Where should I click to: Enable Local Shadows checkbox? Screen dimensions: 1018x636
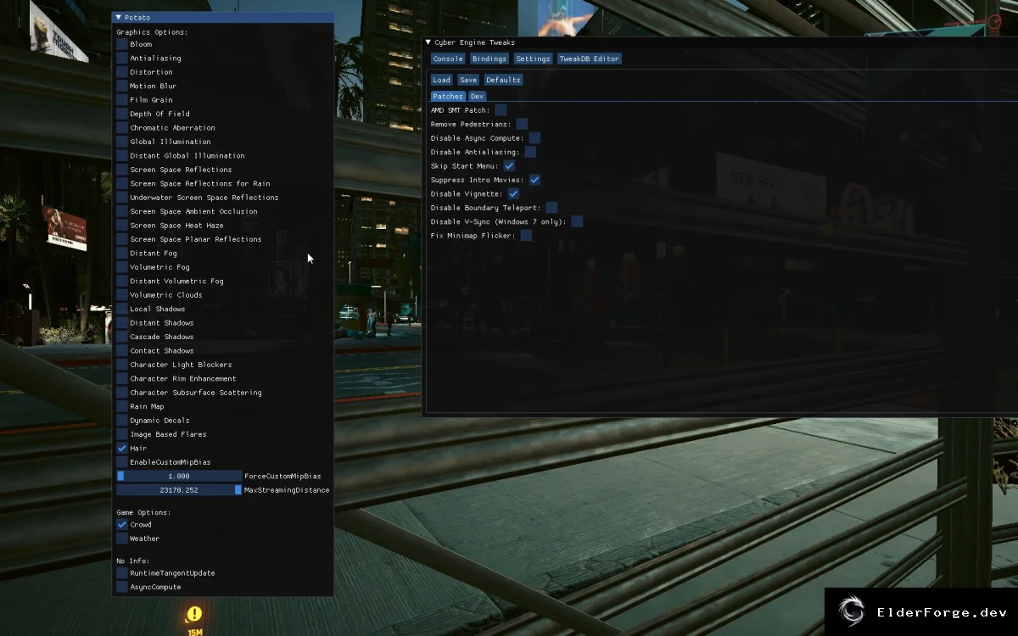122,309
